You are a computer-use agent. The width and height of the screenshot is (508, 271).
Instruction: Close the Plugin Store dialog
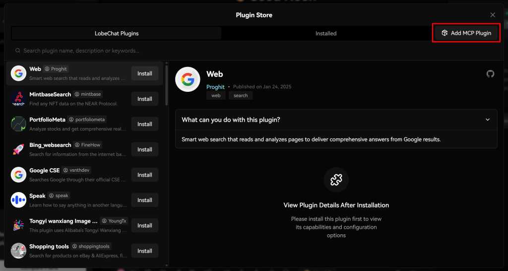click(493, 15)
